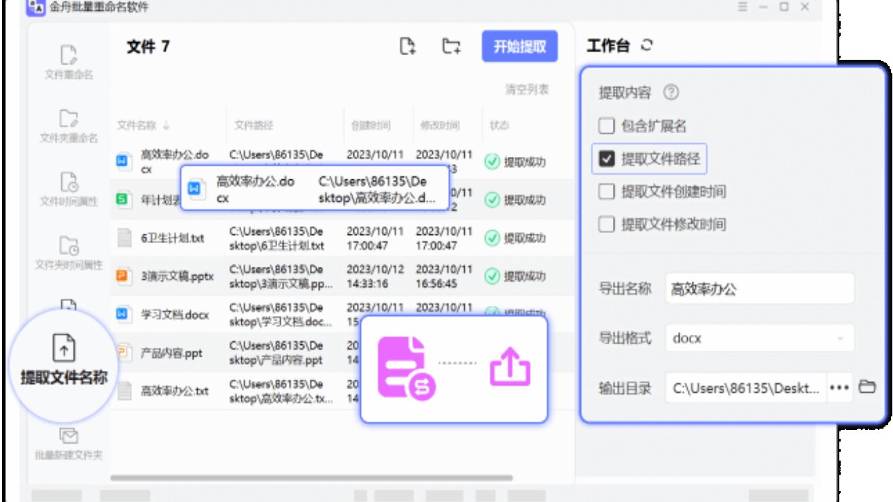Image resolution: width=893 pixels, height=502 pixels.
Task: Sort the list by 文件名称 column arrow
Action: [167, 126]
